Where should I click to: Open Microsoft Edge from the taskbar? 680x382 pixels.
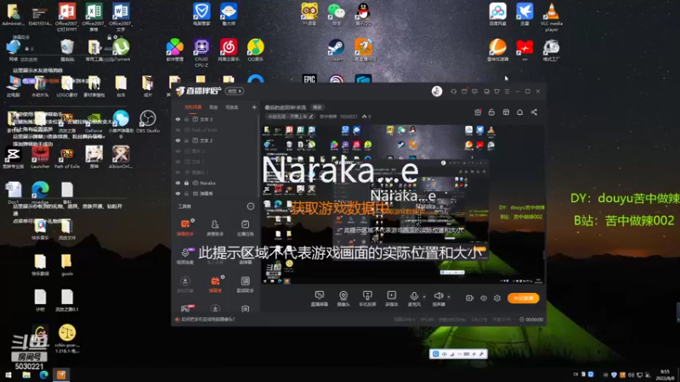coord(44,374)
